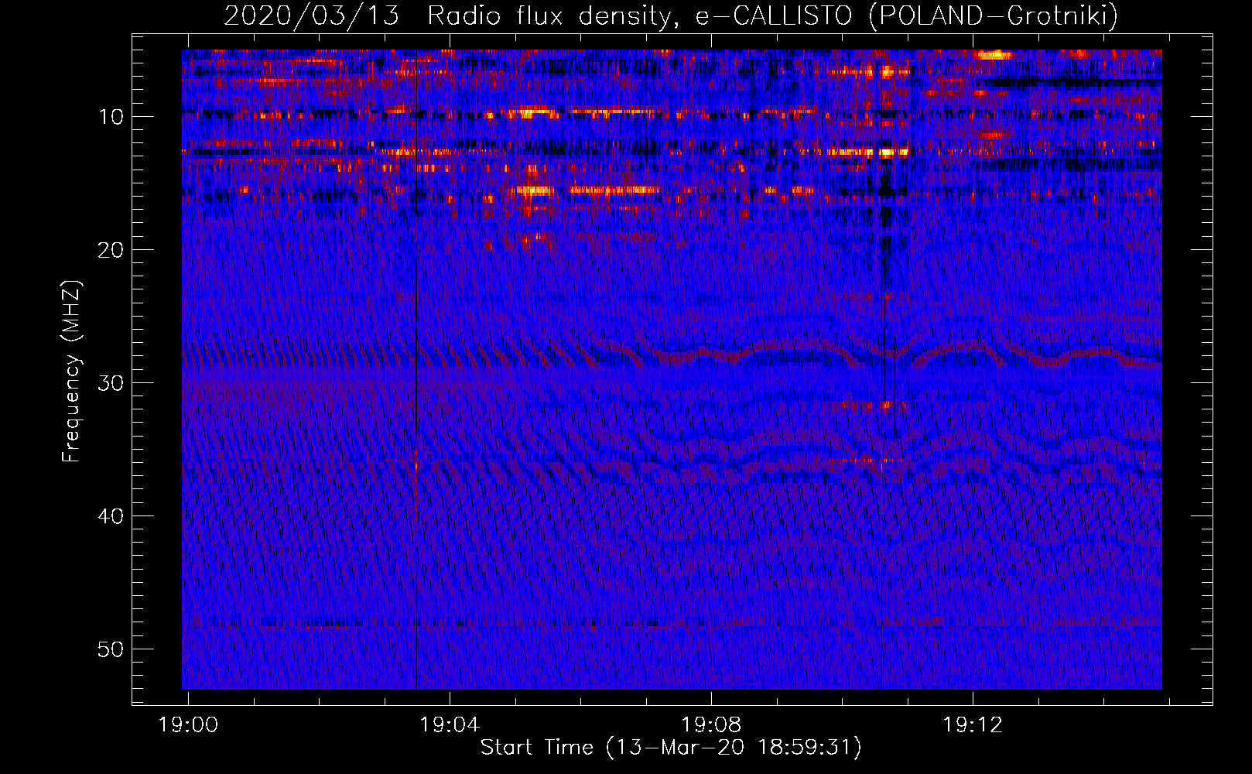
Task: Click the frequency tick label "20"
Action: [x=111, y=250]
